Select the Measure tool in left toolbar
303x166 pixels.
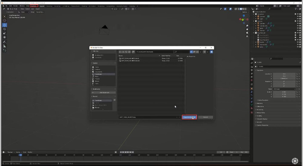click(5, 46)
